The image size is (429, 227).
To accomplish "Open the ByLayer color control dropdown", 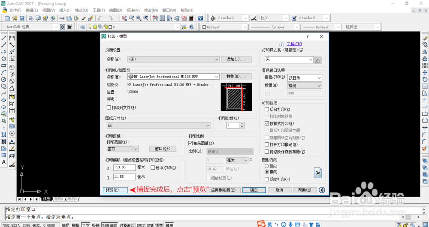I will point(224,27).
